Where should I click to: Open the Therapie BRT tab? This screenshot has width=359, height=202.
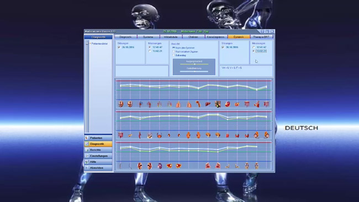point(261,37)
